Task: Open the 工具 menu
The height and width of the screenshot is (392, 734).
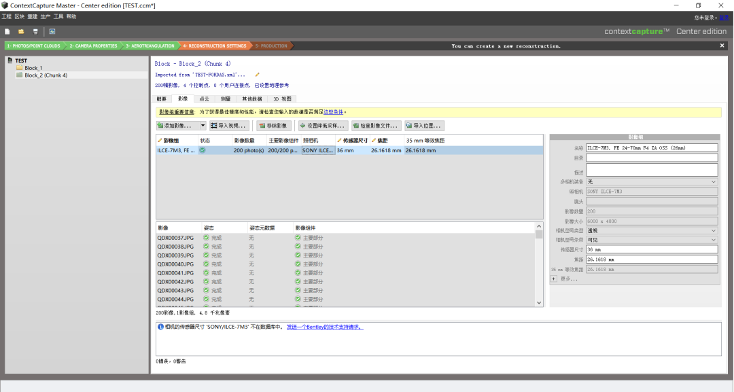Action: point(58,17)
